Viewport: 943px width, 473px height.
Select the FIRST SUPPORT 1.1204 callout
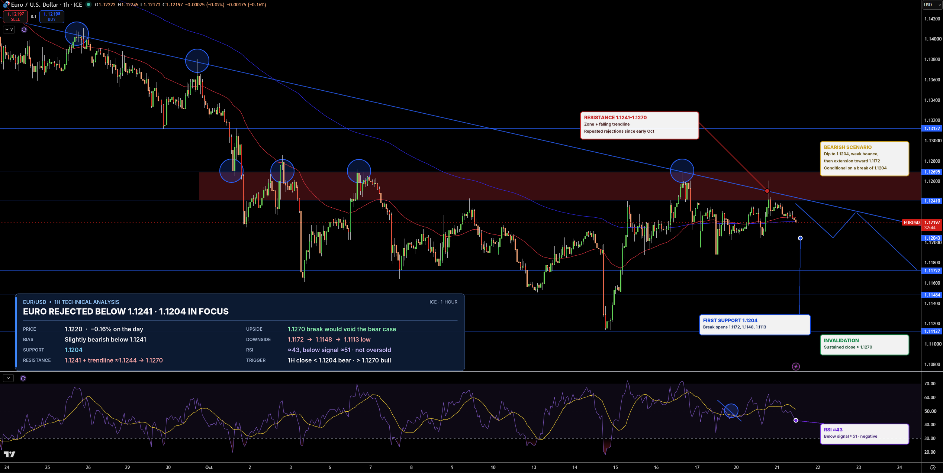[754, 325]
